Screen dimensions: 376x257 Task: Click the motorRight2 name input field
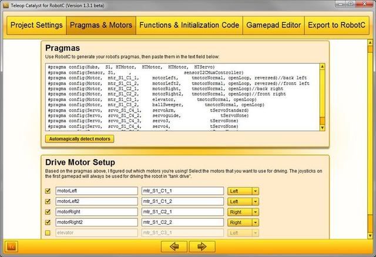coord(96,222)
